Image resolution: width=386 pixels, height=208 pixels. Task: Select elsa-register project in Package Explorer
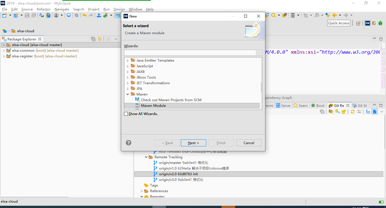tap(44, 56)
